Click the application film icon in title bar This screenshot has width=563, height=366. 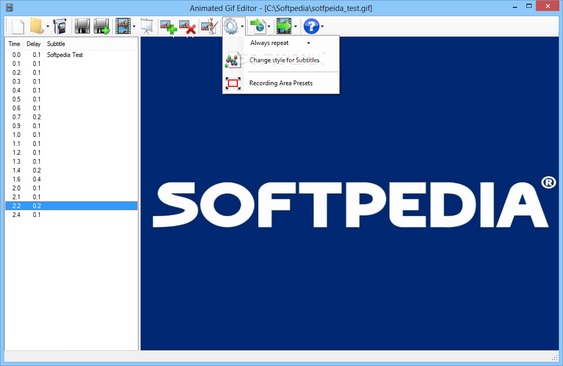click(10, 7)
